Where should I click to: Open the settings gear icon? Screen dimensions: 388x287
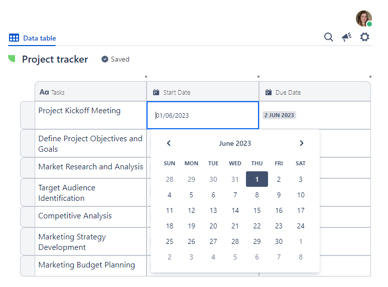[364, 37]
